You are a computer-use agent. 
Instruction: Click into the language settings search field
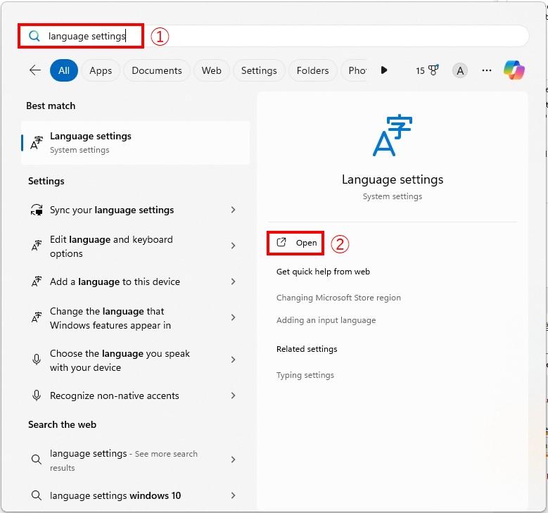point(274,36)
